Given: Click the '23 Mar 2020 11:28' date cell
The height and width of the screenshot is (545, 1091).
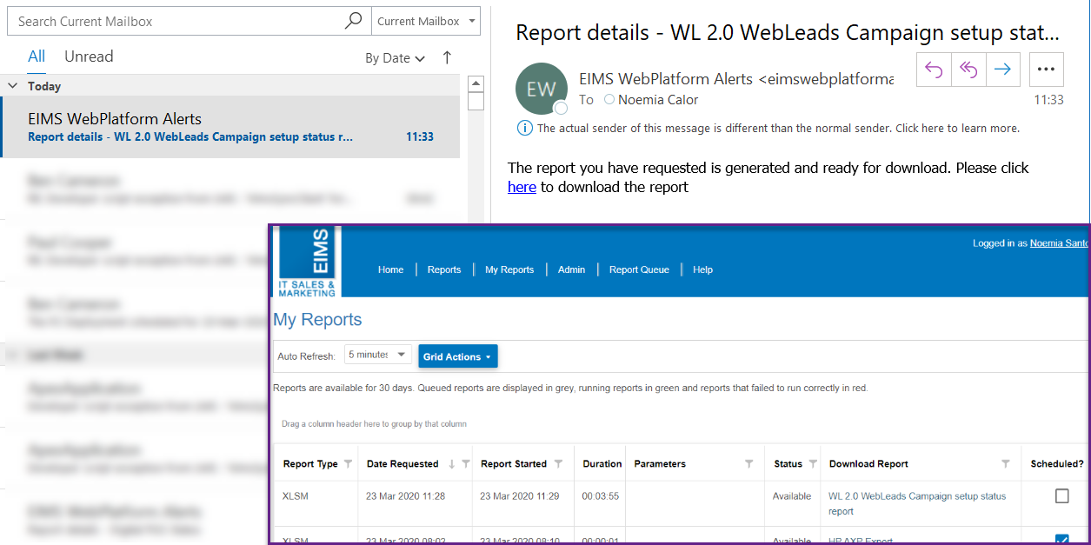Looking at the screenshot, I should pos(406,496).
